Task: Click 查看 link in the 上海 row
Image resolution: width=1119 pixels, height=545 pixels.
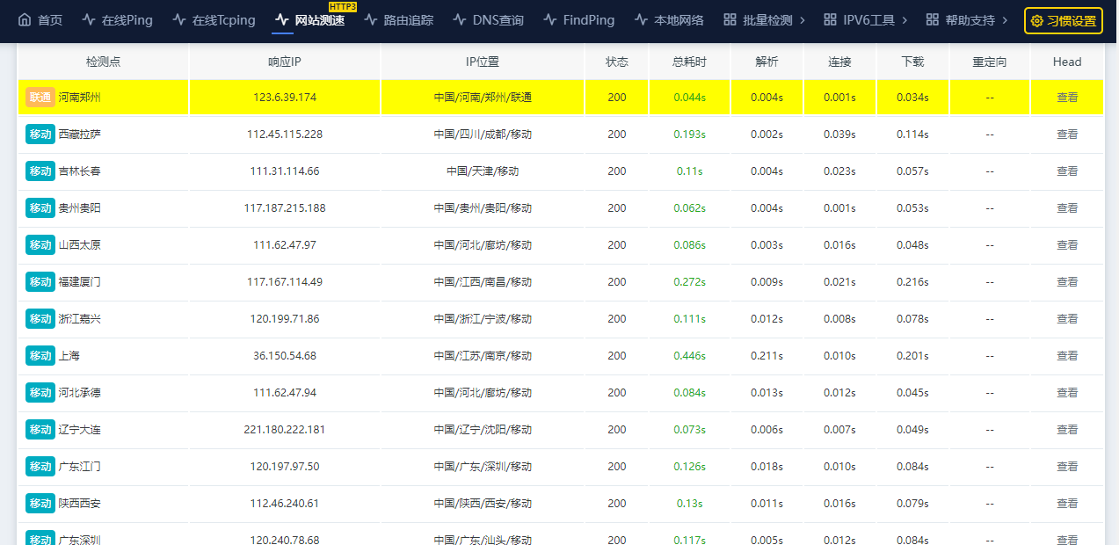Action: point(1067,356)
